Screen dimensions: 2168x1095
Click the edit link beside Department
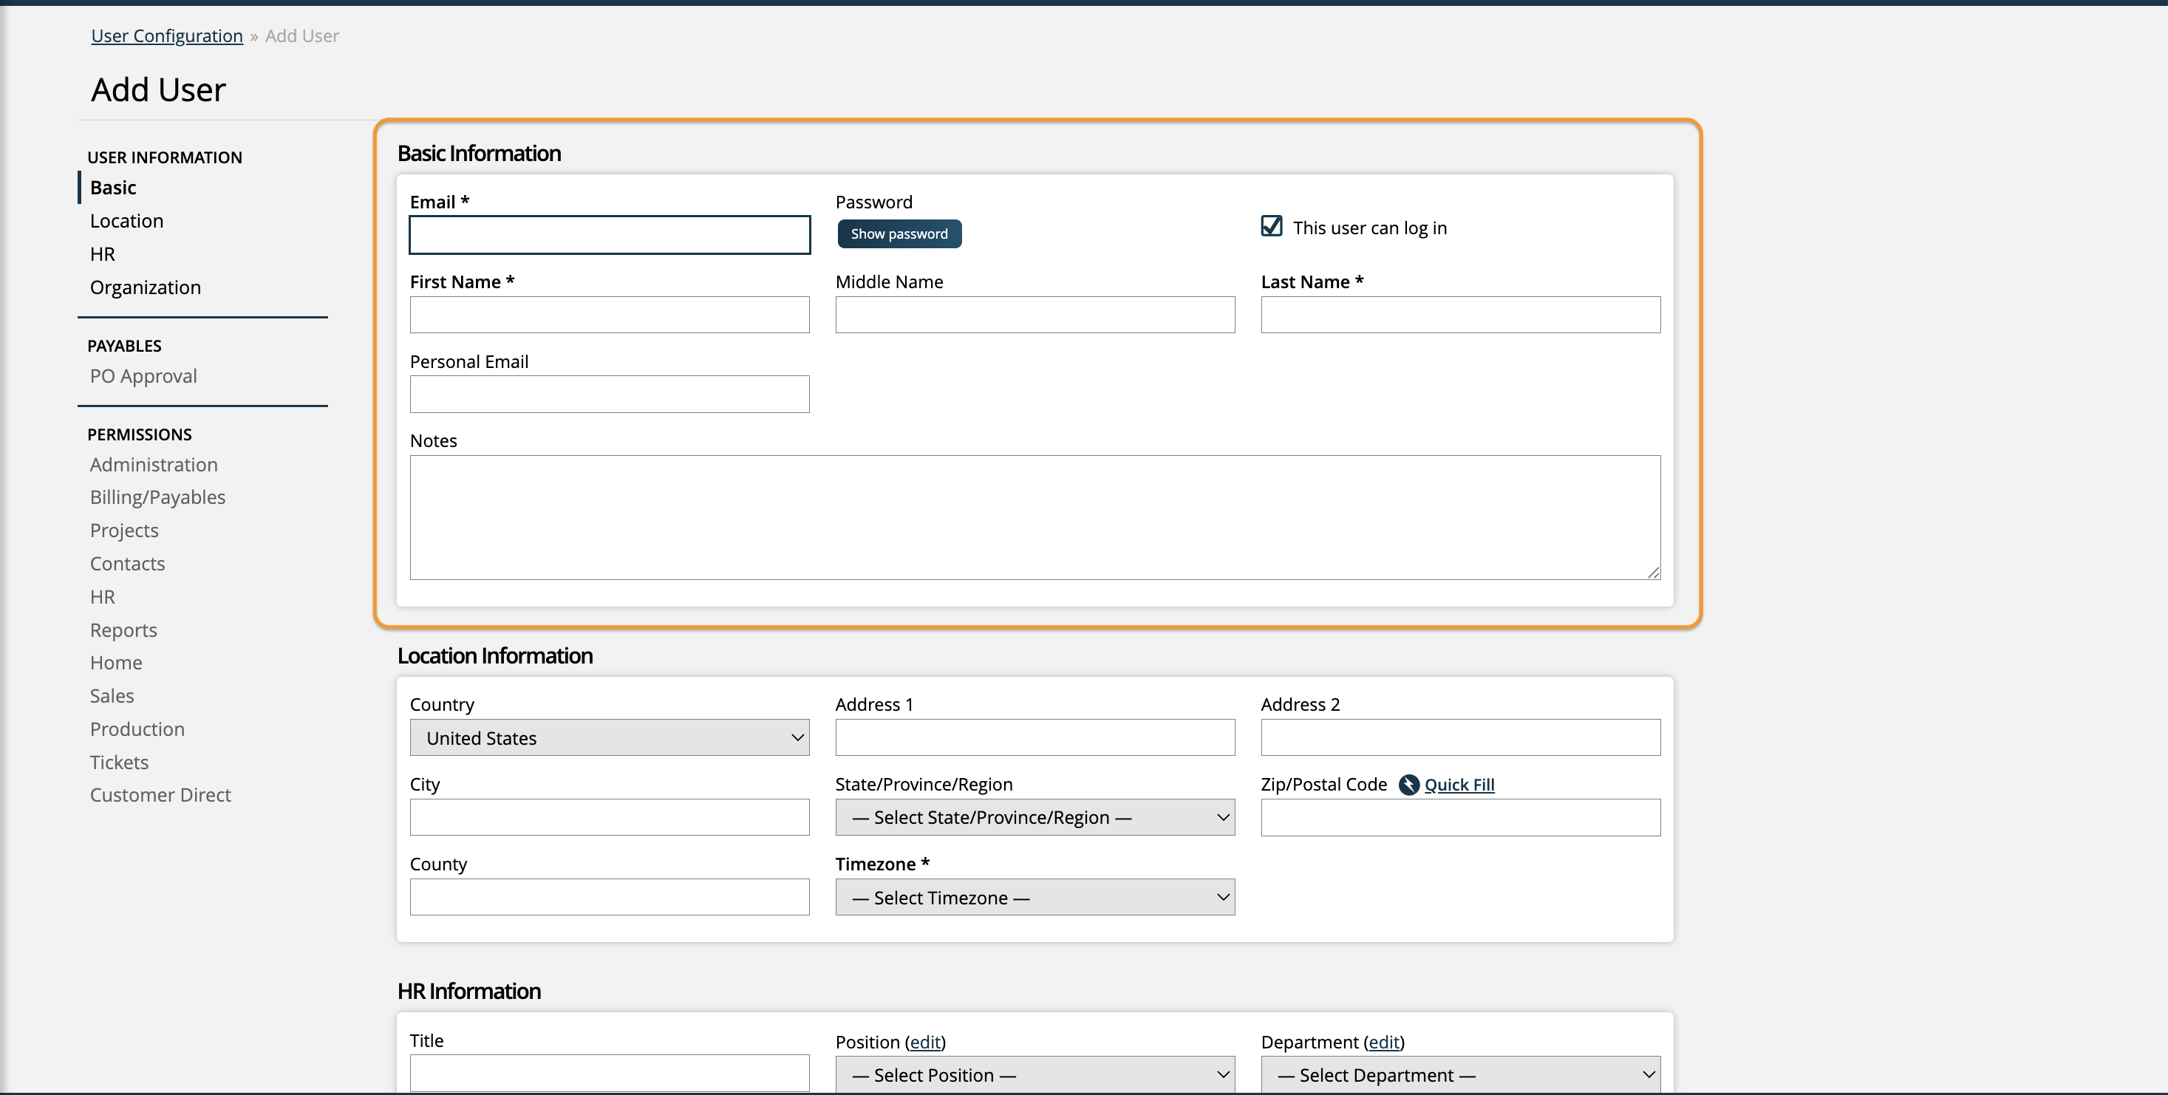pos(1383,1042)
